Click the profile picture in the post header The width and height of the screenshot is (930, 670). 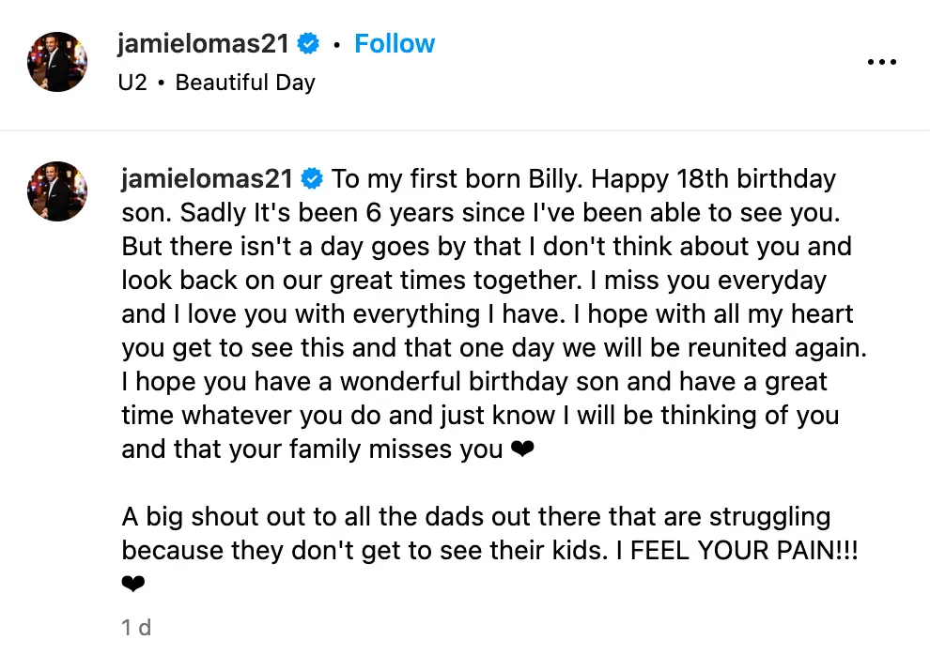point(56,62)
